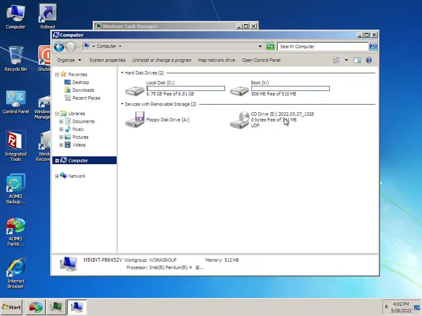This screenshot has height=316, width=422.
Task: Click the network icon in system tray
Action: (x=417, y=307)
